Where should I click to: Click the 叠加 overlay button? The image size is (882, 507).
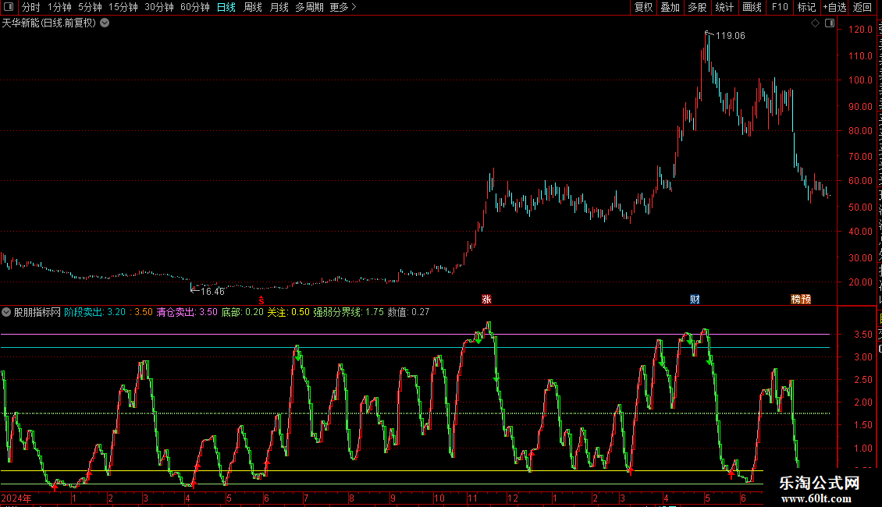pos(670,7)
